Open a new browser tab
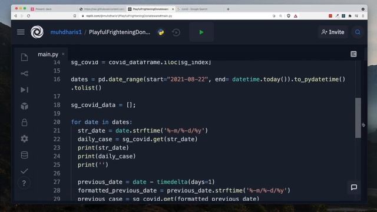 [228, 9]
